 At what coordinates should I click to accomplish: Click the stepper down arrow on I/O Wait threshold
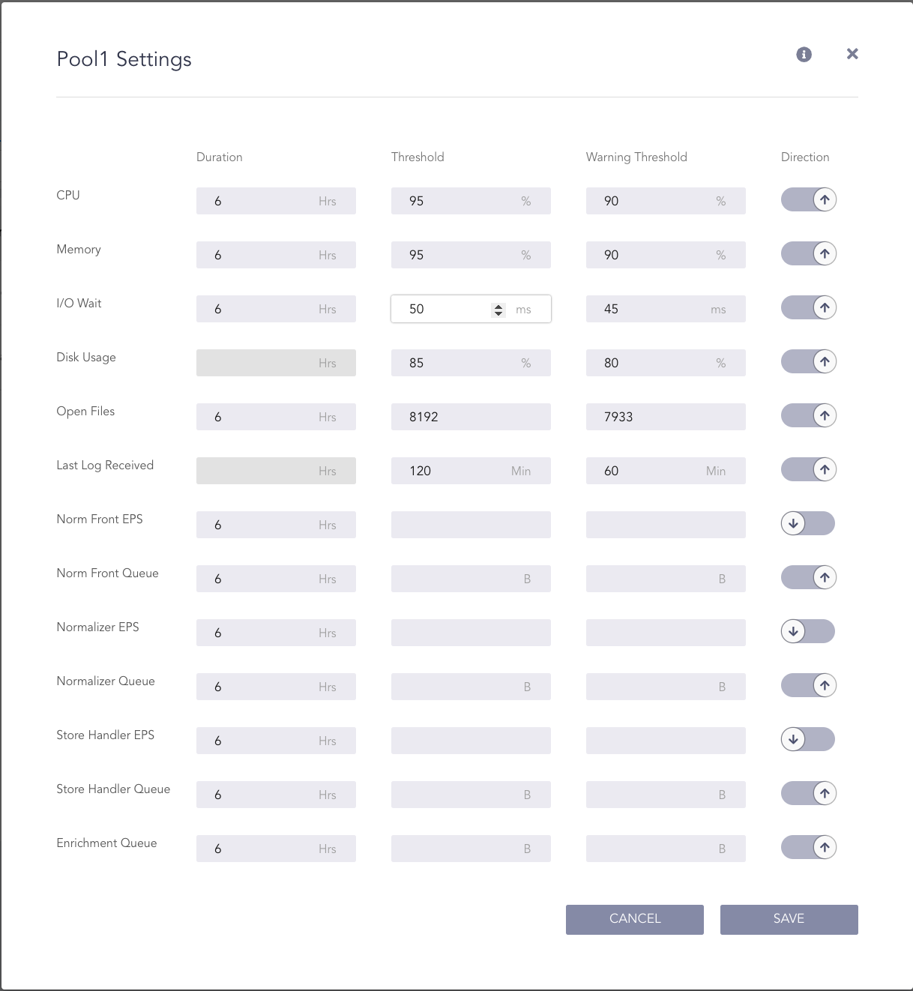point(498,313)
